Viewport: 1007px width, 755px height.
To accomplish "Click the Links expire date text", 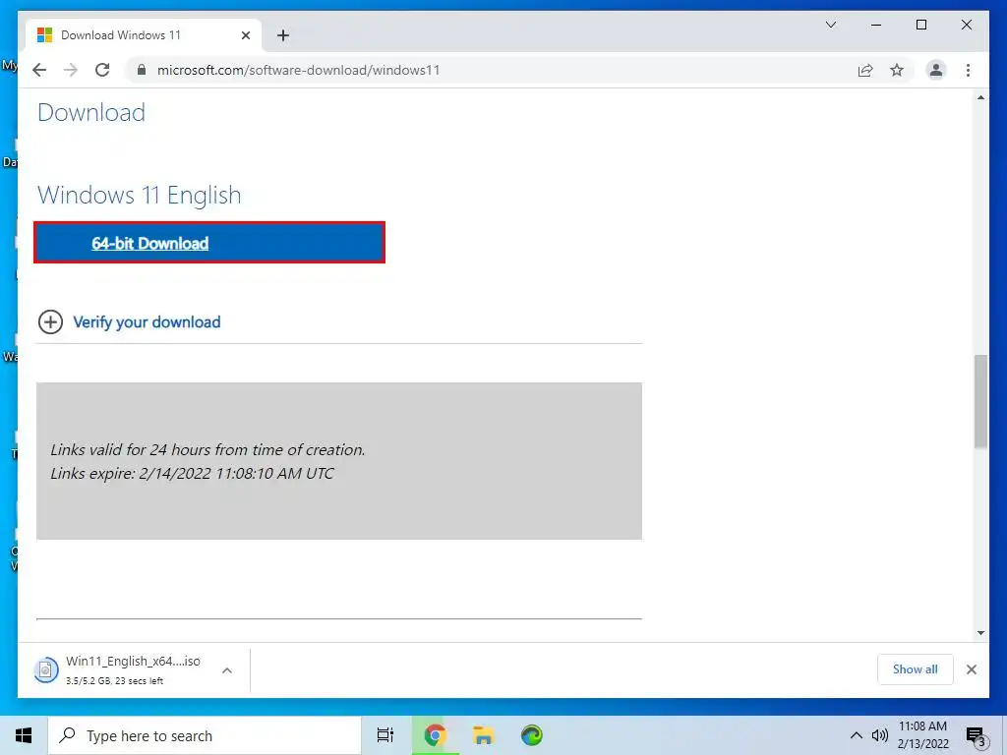I will 192,473.
